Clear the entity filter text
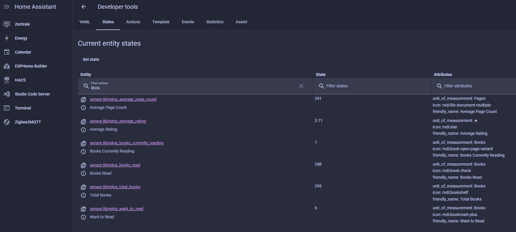This screenshot has height=232, width=516. (x=301, y=86)
